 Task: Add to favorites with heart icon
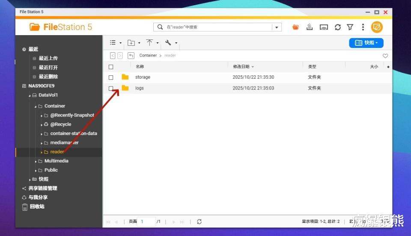385,56
